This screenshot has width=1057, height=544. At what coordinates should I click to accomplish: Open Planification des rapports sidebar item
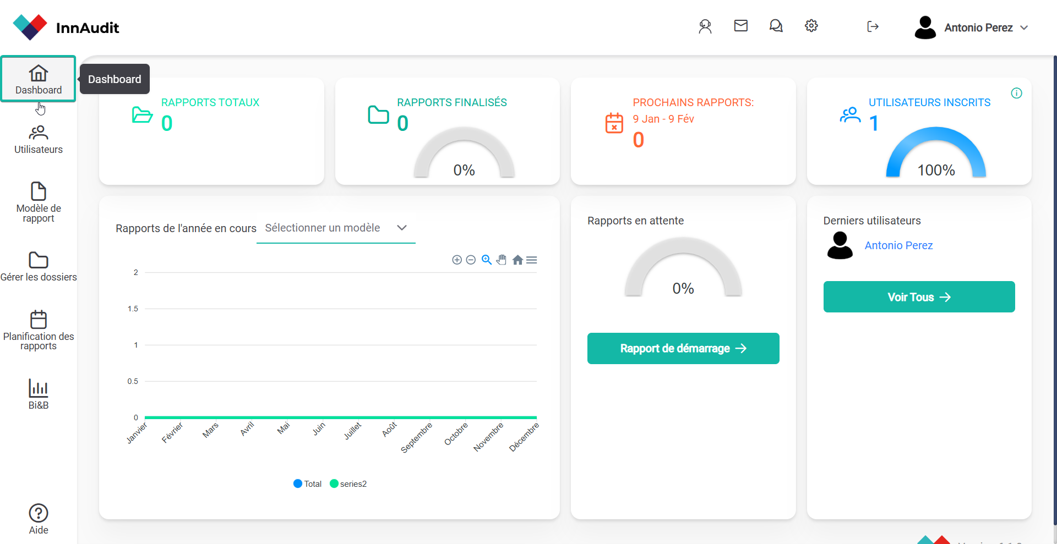39,330
